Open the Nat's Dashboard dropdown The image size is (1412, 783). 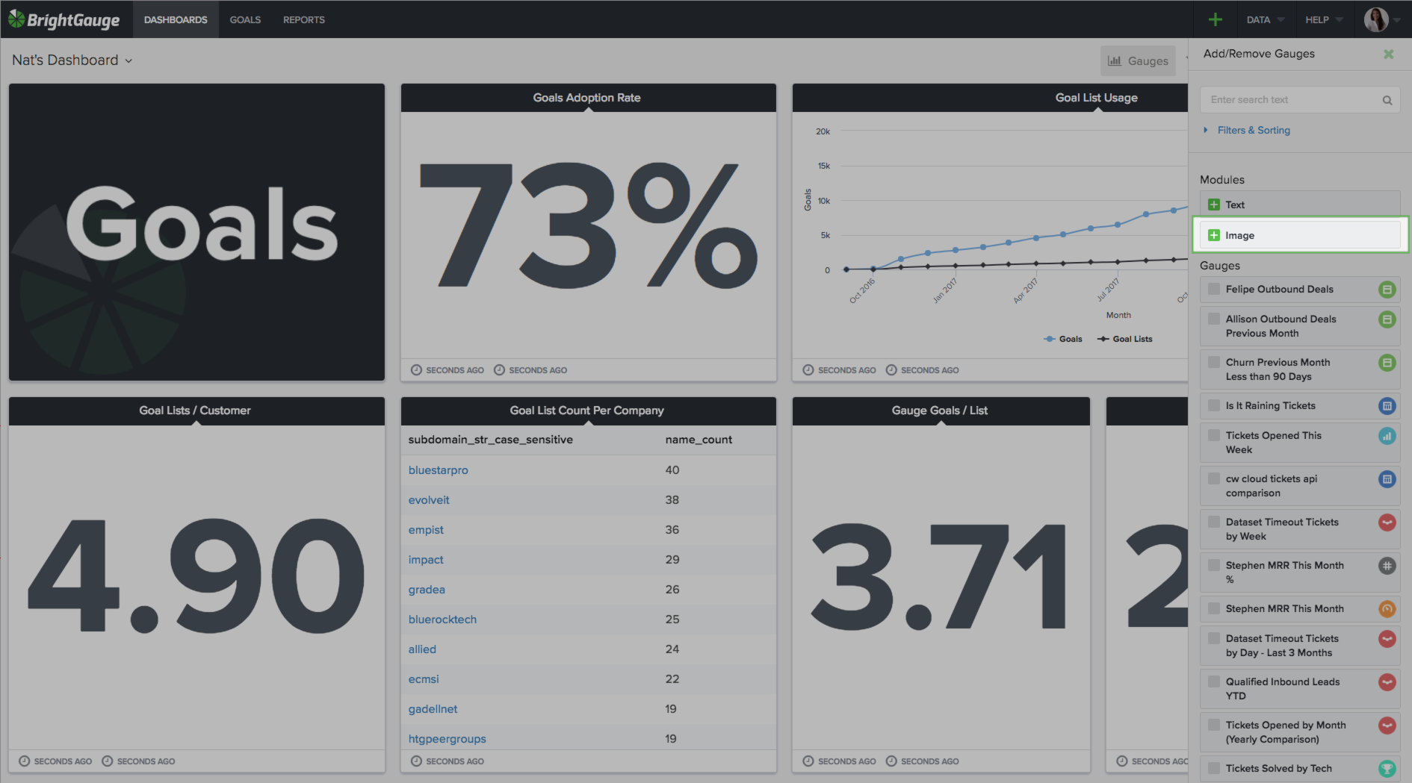[x=72, y=60]
